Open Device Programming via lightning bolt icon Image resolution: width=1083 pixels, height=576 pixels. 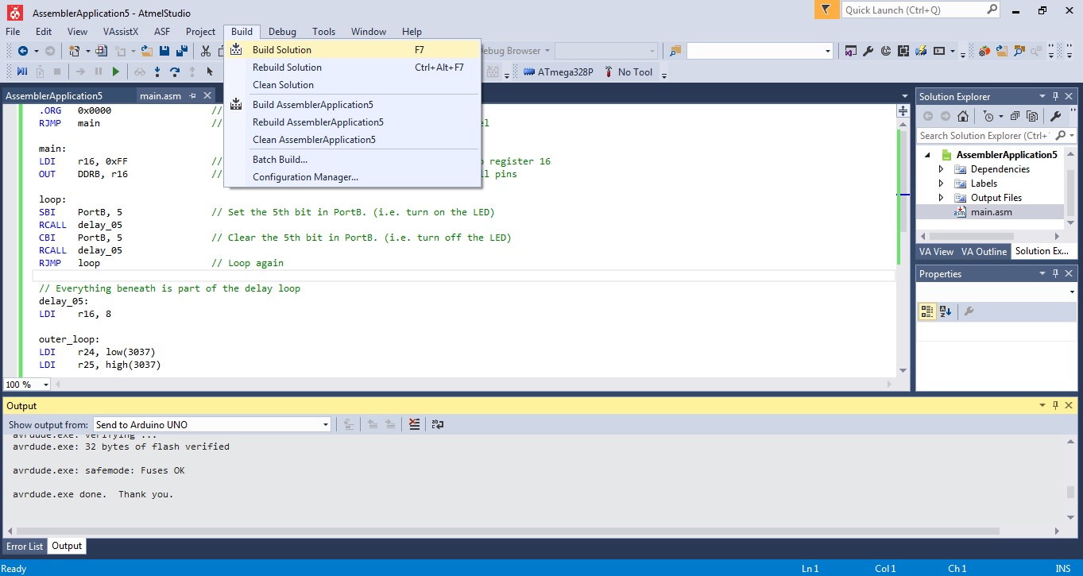pos(920,50)
